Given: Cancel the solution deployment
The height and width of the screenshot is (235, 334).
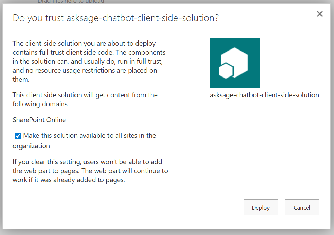Looking at the screenshot, I should (302, 207).
